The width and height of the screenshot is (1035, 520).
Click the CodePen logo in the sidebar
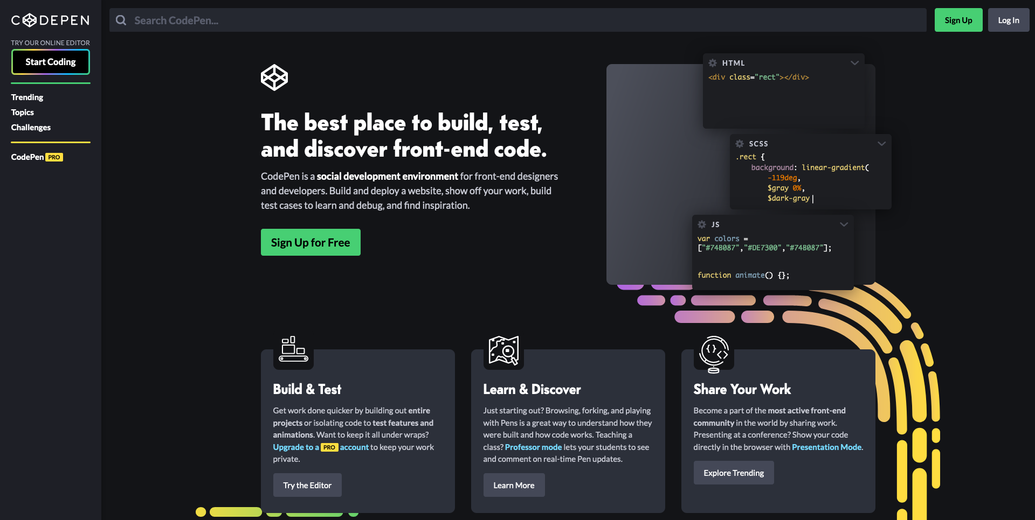pyautogui.click(x=50, y=20)
